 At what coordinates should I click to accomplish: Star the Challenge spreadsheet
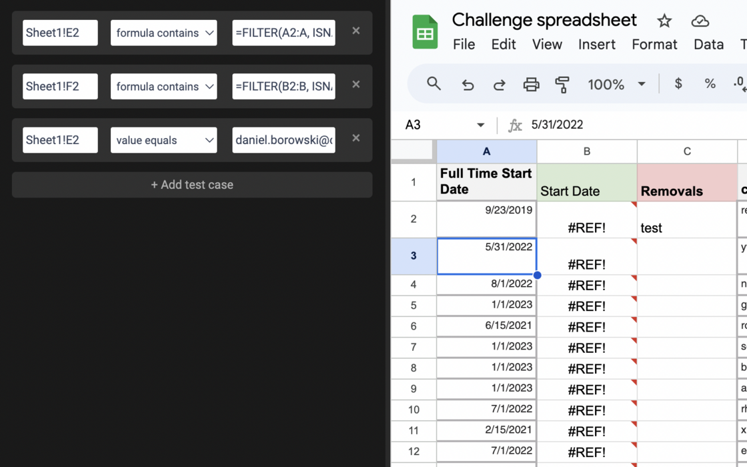pos(664,21)
